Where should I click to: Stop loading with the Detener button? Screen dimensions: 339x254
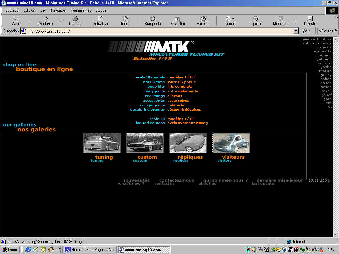tap(75, 21)
